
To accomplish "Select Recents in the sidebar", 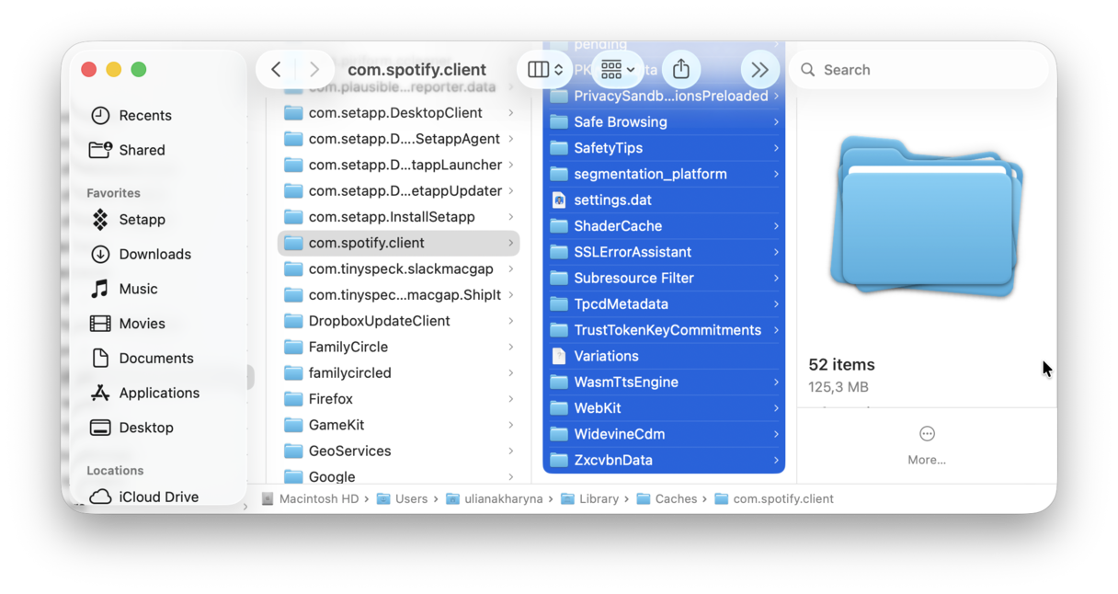I will pyautogui.click(x=144, y=115).
